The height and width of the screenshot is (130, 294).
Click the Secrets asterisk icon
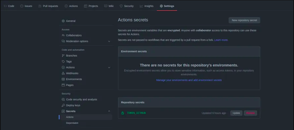[63, 111]
